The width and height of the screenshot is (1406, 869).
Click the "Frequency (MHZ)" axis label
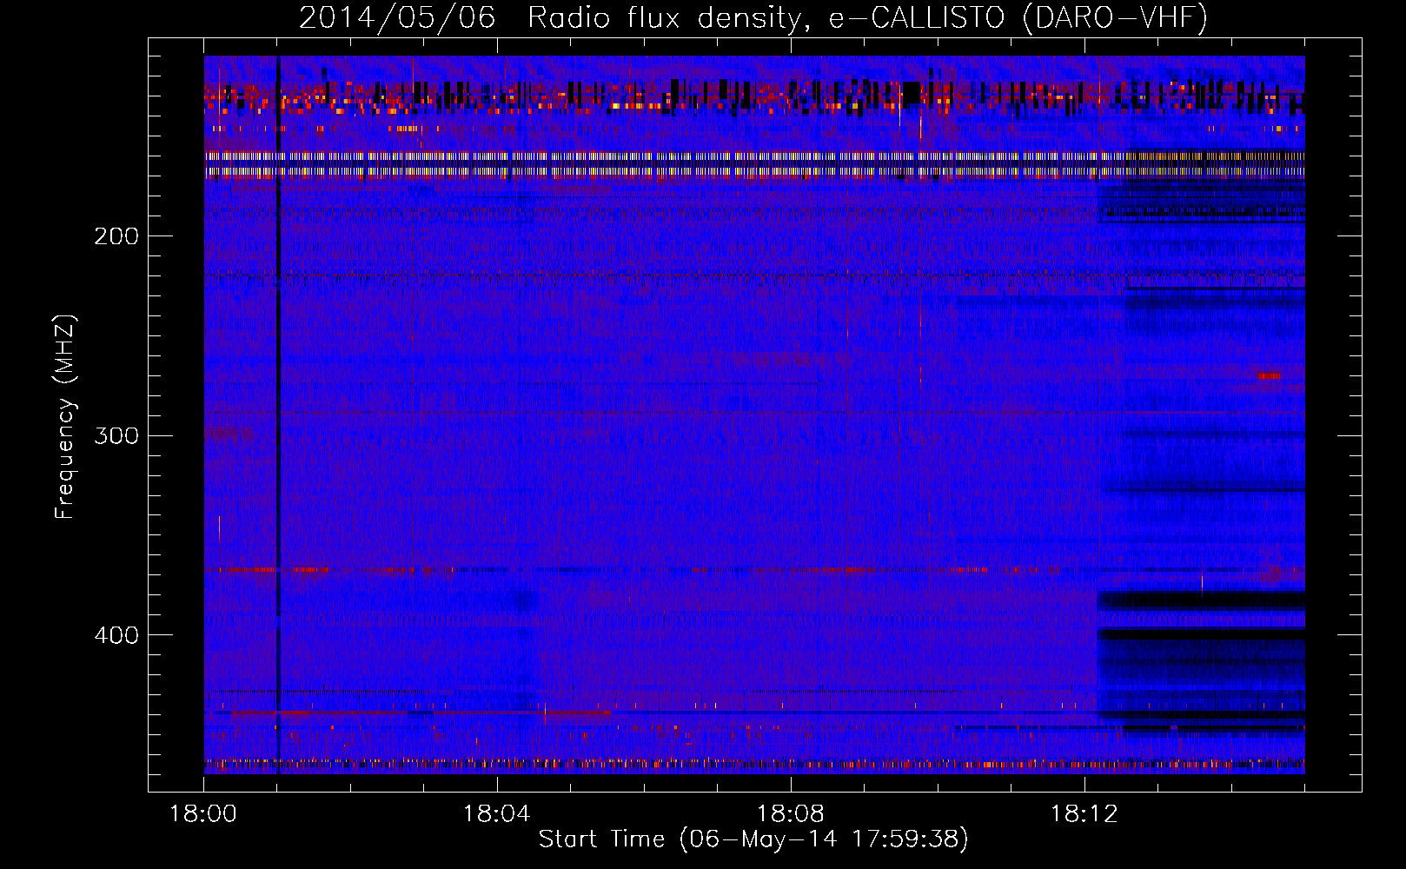[x=65, y=417]
